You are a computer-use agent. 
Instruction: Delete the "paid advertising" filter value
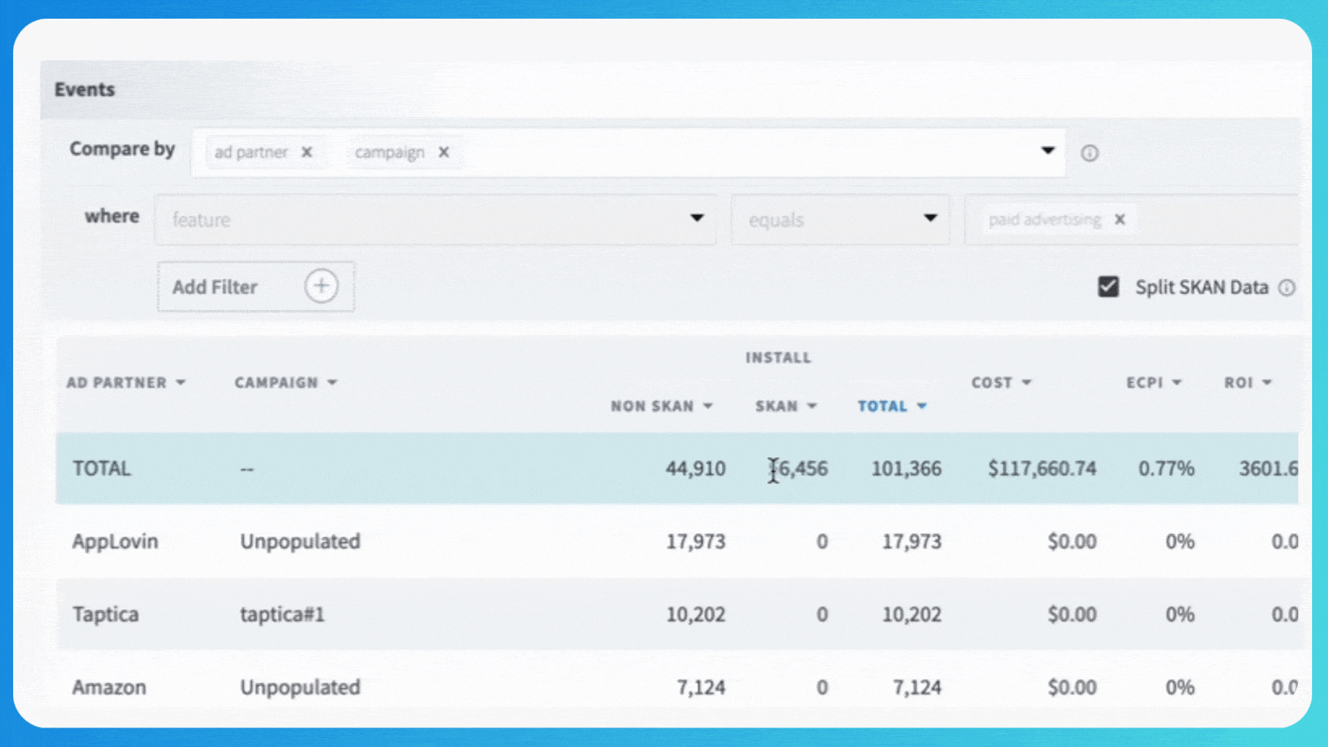[x=1120, y=220]
